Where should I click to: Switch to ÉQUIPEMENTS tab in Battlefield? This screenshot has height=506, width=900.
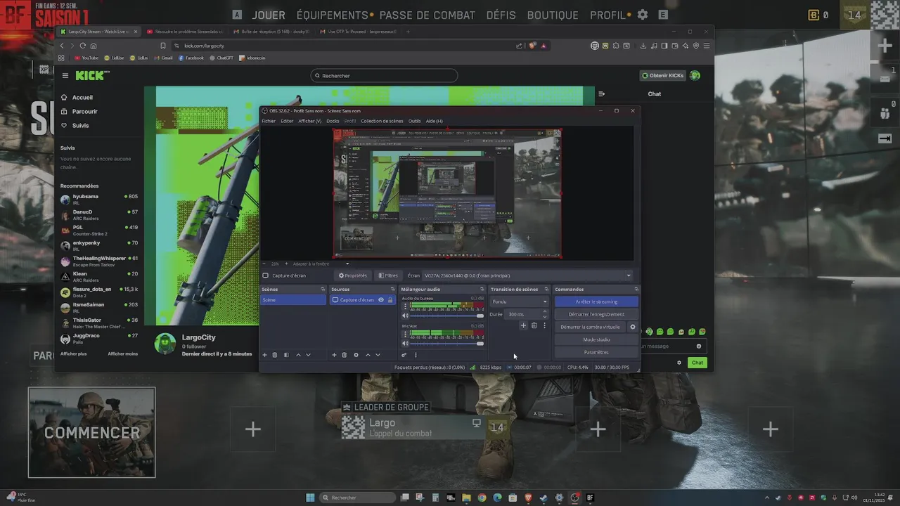point(333,15)
